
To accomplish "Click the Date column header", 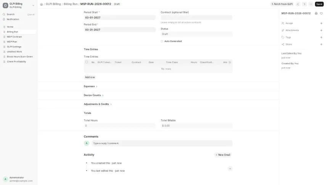I will pos(151,62).
